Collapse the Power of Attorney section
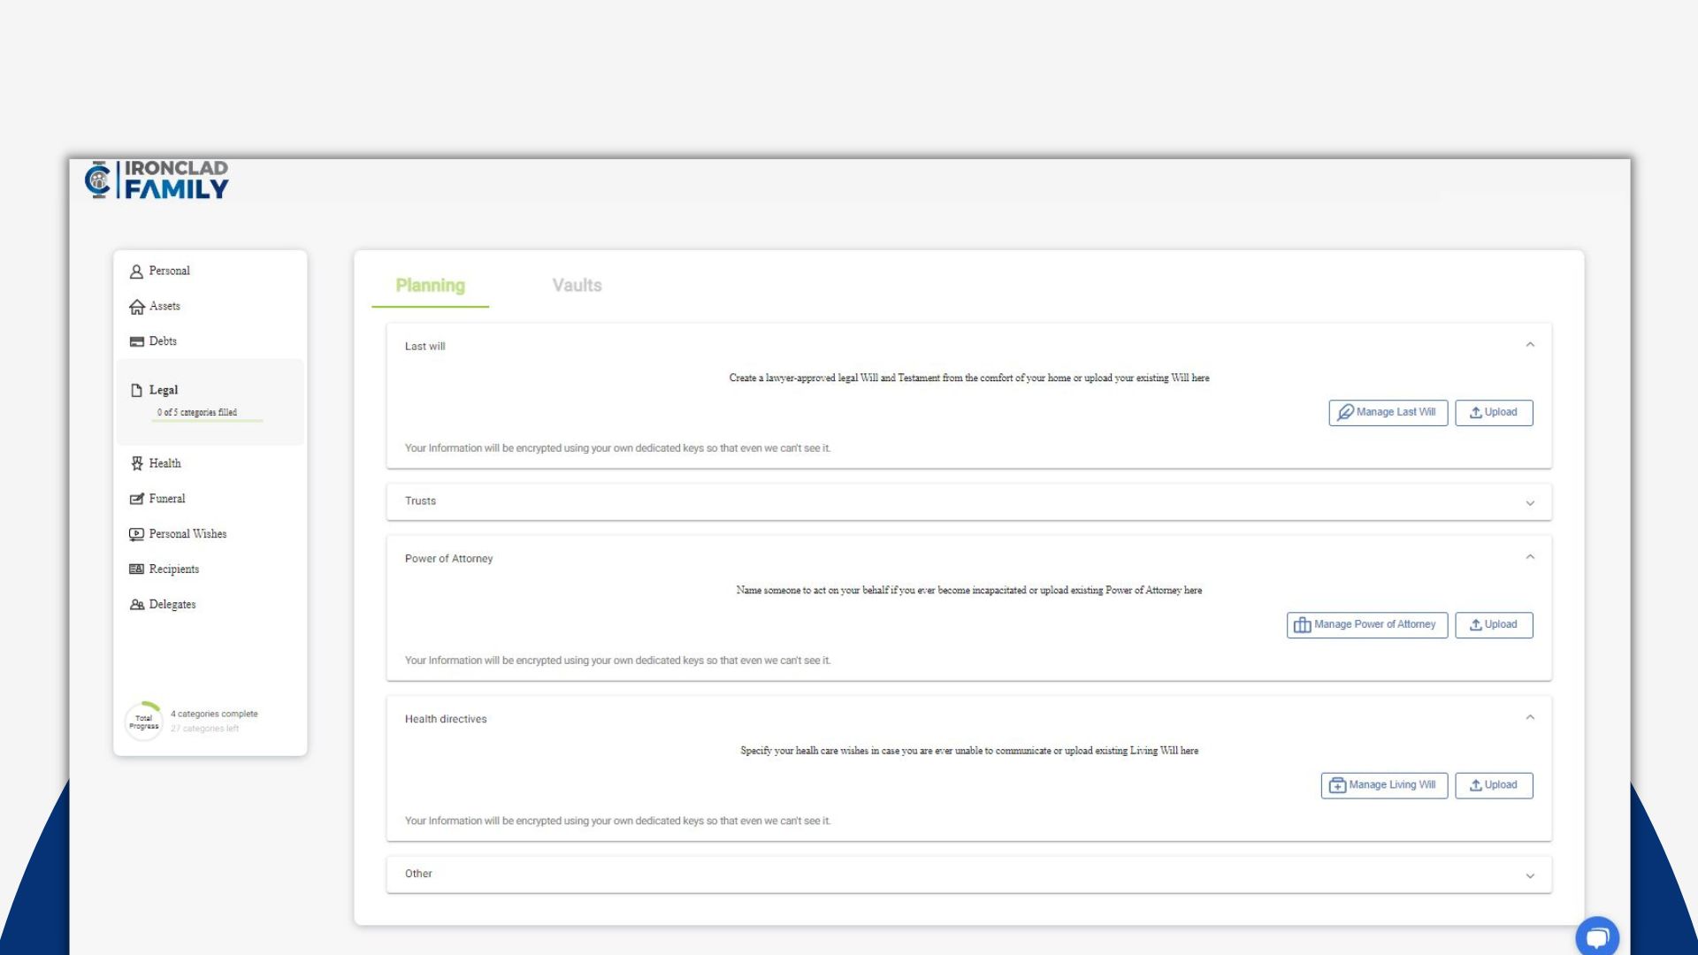Screen dimensions: 1698x955 click(1530, 557)
